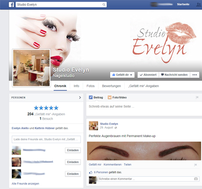The height and width of the screenshot is (189, 202).
Task: Open friend requests icon in top bar
Action: point(198,4)
